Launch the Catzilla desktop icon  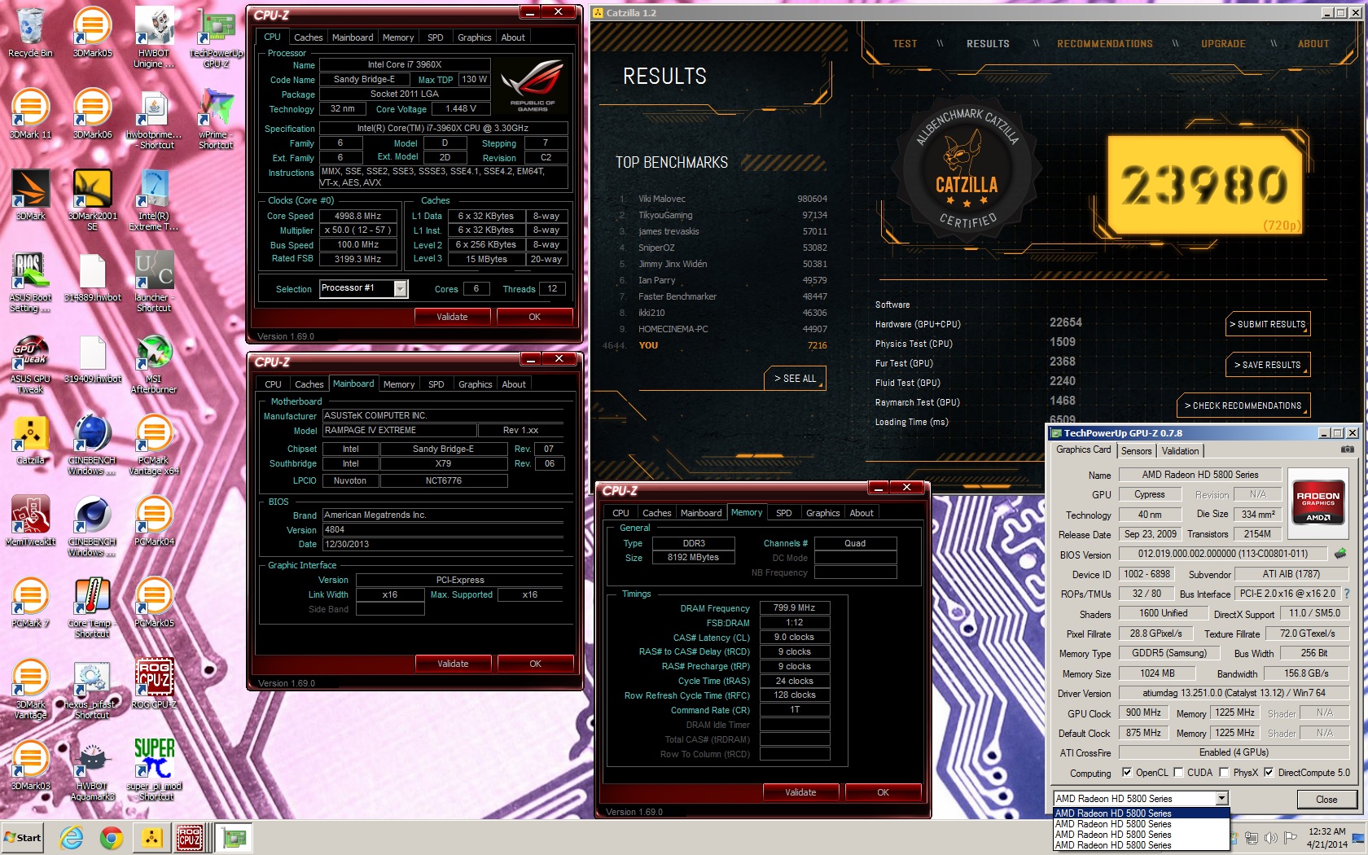pos(30,440)
